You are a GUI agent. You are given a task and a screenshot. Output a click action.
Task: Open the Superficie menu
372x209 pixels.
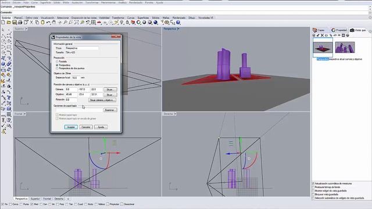(x=45, y=2)
